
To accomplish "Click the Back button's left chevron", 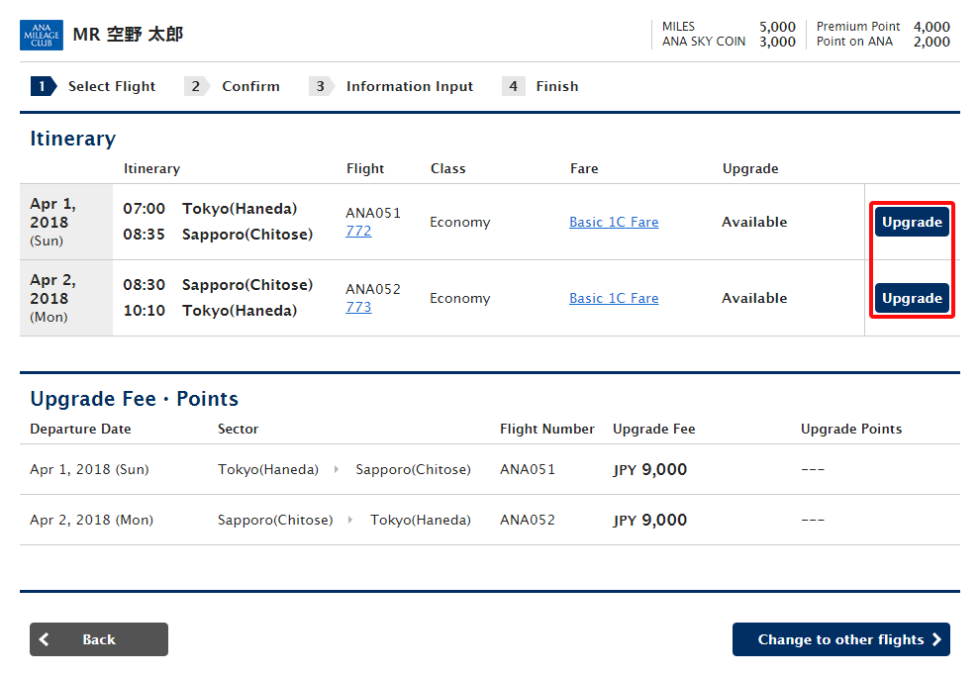I will 45,639.
